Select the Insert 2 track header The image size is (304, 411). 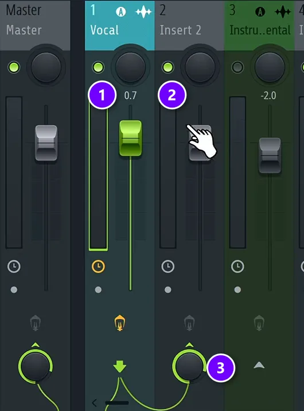(189, 25)
